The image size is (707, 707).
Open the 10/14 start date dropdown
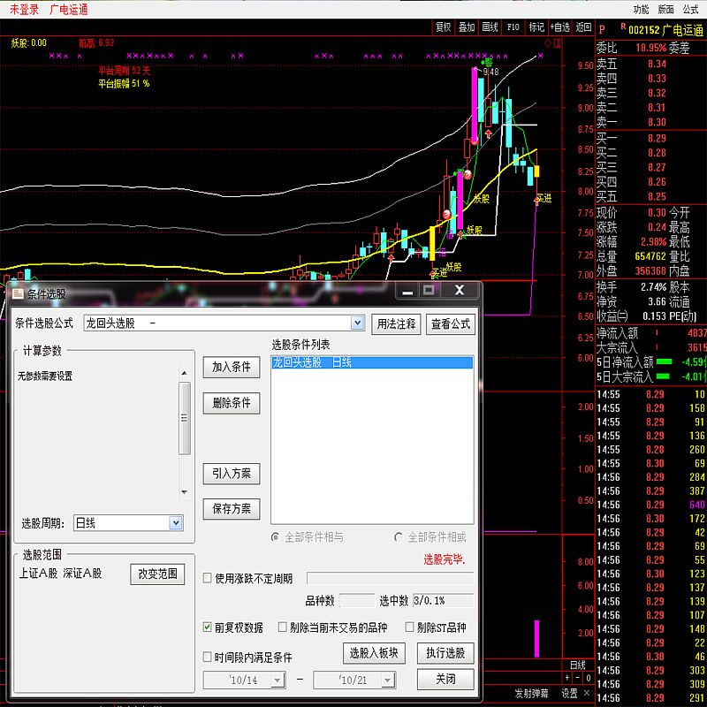point(277,680)
